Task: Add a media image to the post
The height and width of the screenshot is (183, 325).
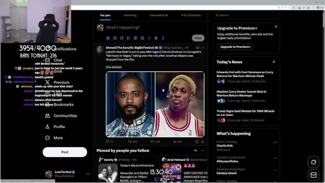Action: click(x=108, y=38)
